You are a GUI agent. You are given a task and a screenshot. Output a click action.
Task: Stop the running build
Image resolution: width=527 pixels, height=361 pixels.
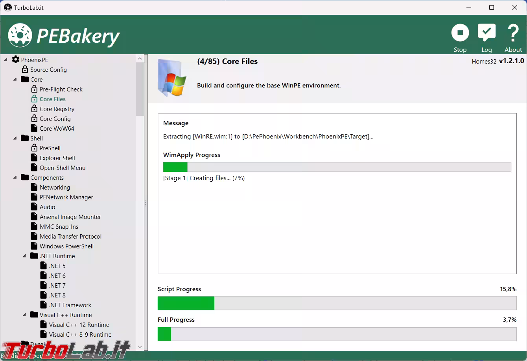(x=460, y=37)
